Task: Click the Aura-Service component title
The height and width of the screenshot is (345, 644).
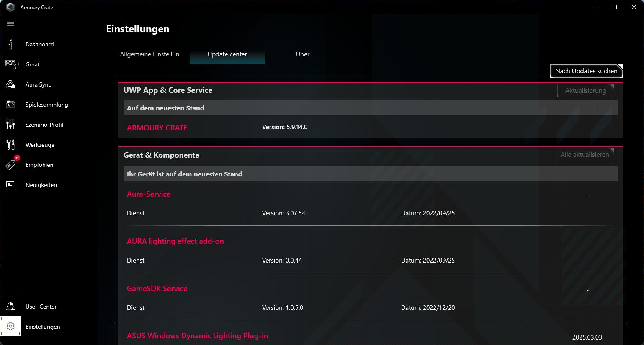Action: (x=149, y=194)
